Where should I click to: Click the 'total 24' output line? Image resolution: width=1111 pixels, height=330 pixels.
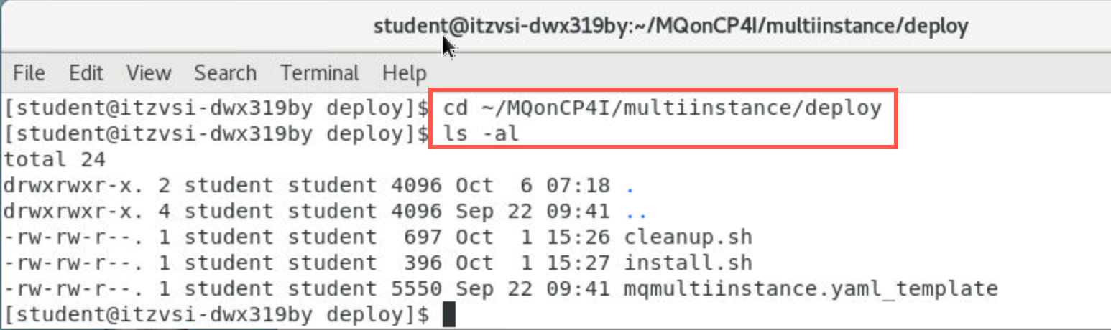tap(54, 159)
